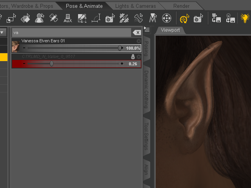Switch to the Lights & Cameras tab

135,6
